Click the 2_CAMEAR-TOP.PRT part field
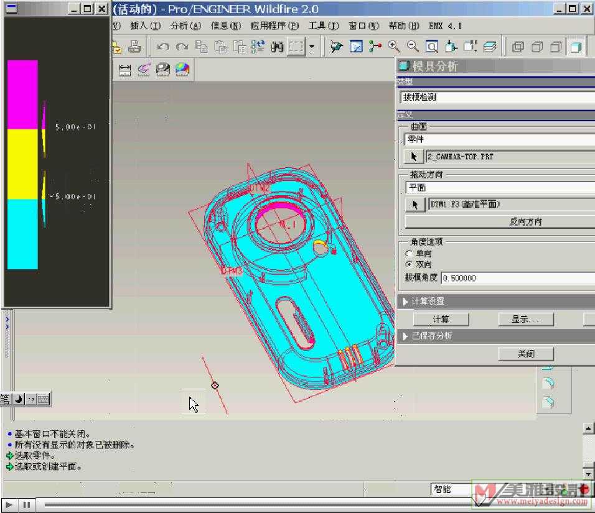 point(510,156)
